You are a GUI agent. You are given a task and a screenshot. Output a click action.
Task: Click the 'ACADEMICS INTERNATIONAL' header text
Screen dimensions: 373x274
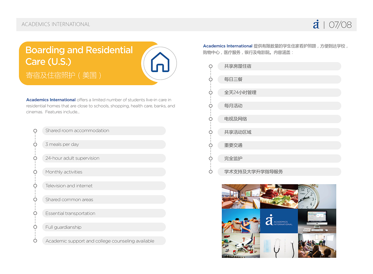click(56, 24)
